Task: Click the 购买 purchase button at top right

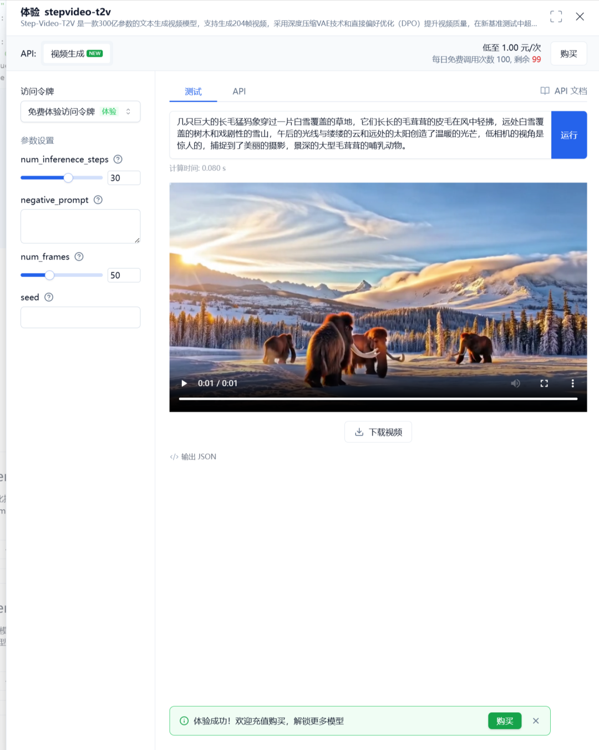Action: click(568, 53)
